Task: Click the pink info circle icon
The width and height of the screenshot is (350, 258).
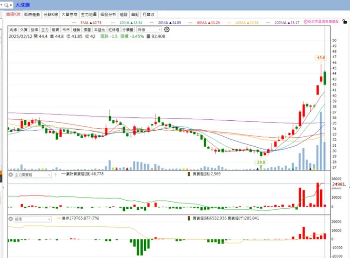Action: [x=306, y=22]
